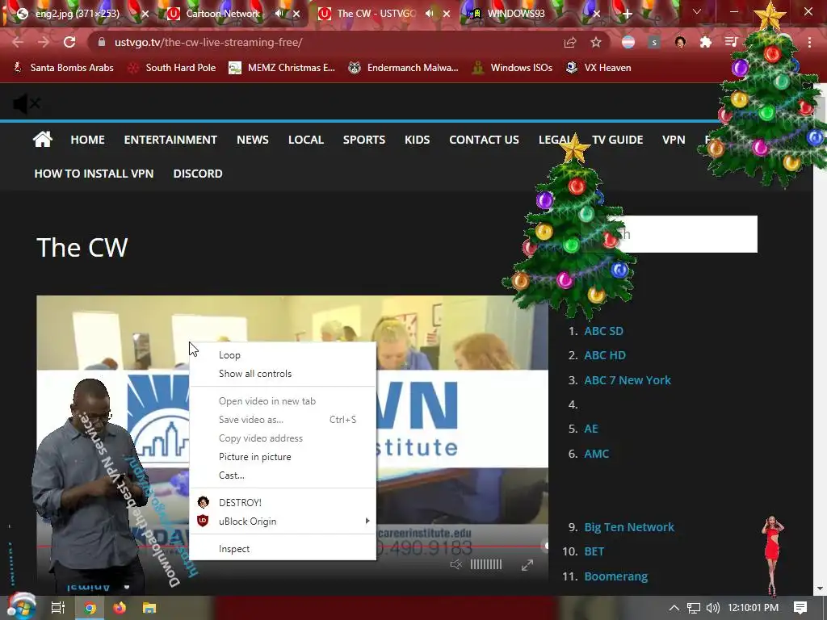Open the notification center icon

(800, 608)
